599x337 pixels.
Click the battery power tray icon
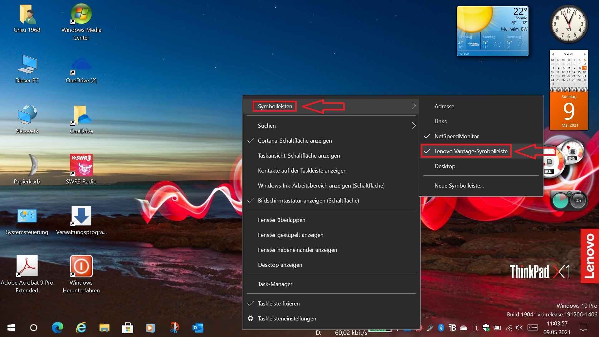click(497, 328)
